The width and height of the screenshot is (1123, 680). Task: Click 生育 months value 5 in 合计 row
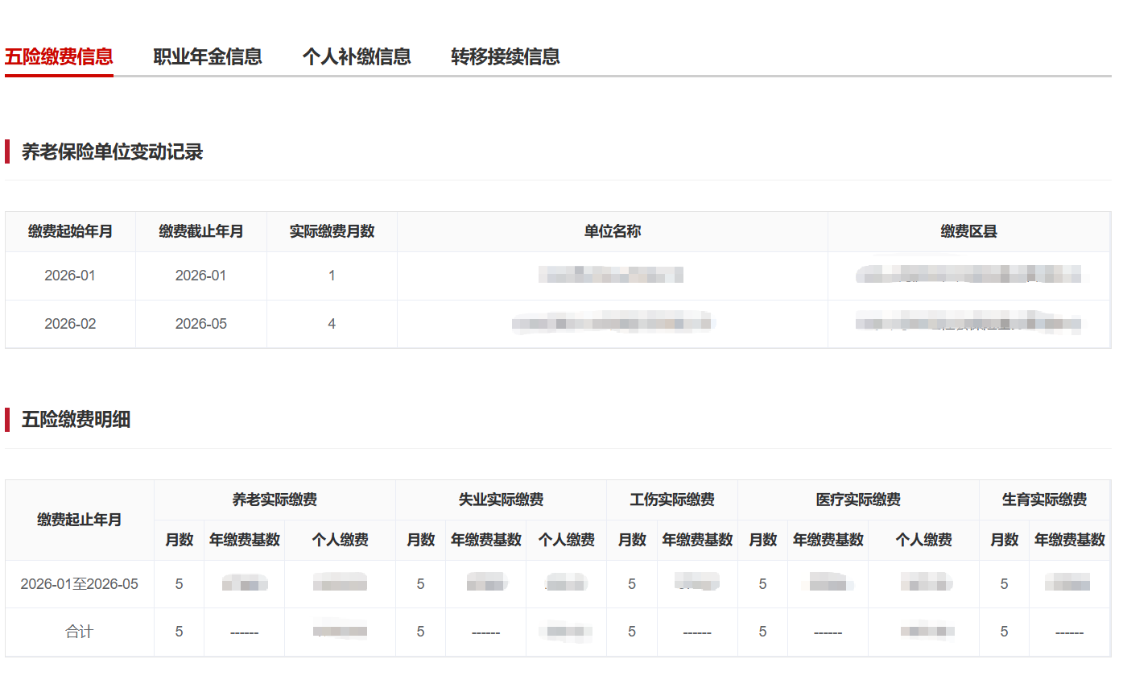coord(1004,632)
